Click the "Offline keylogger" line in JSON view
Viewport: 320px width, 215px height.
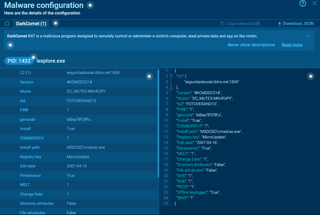coord(198,192)
